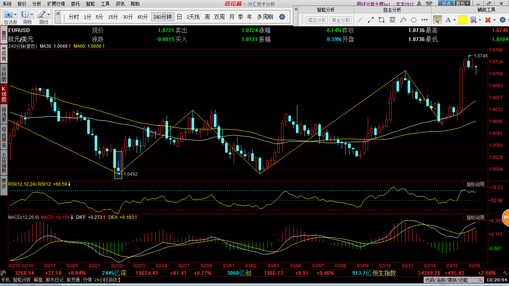
Task: Select the wave zigzag drawing tool
Action: [403, 20]
